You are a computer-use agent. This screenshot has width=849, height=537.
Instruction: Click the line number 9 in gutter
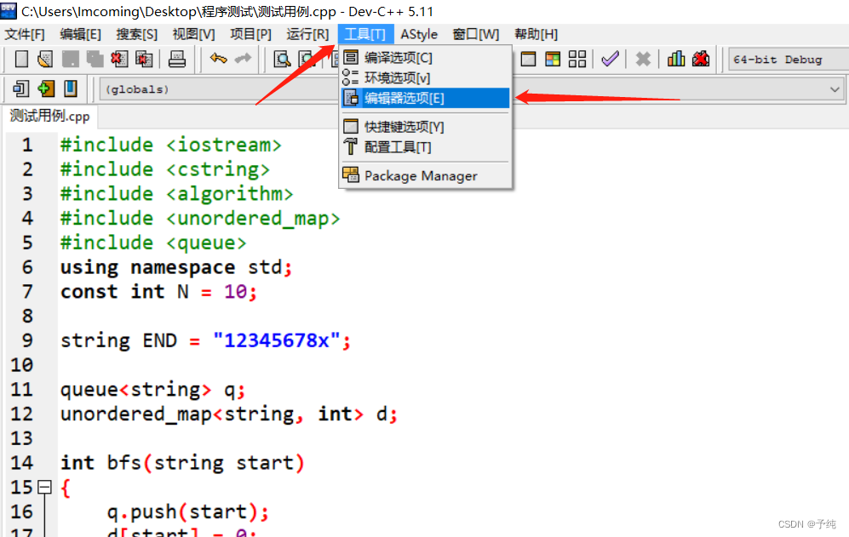(27, 340)
